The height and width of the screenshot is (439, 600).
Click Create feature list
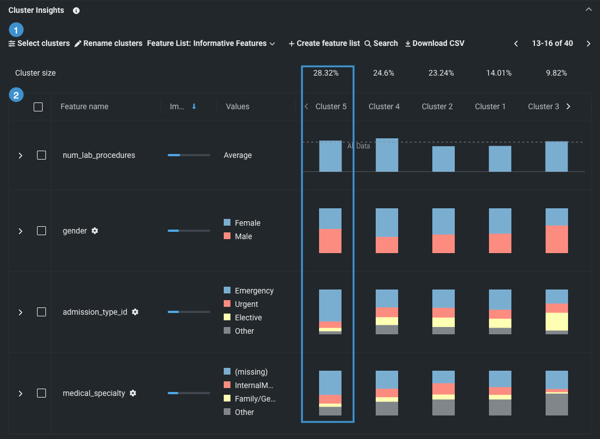point(324,44)
